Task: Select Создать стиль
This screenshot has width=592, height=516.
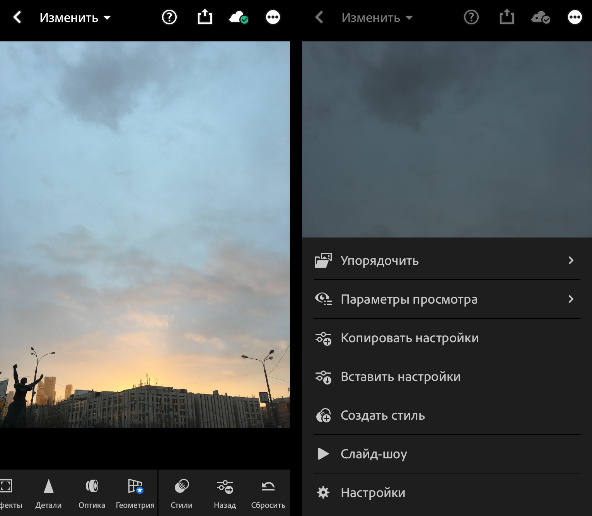Action: click(x=447, y=415)
